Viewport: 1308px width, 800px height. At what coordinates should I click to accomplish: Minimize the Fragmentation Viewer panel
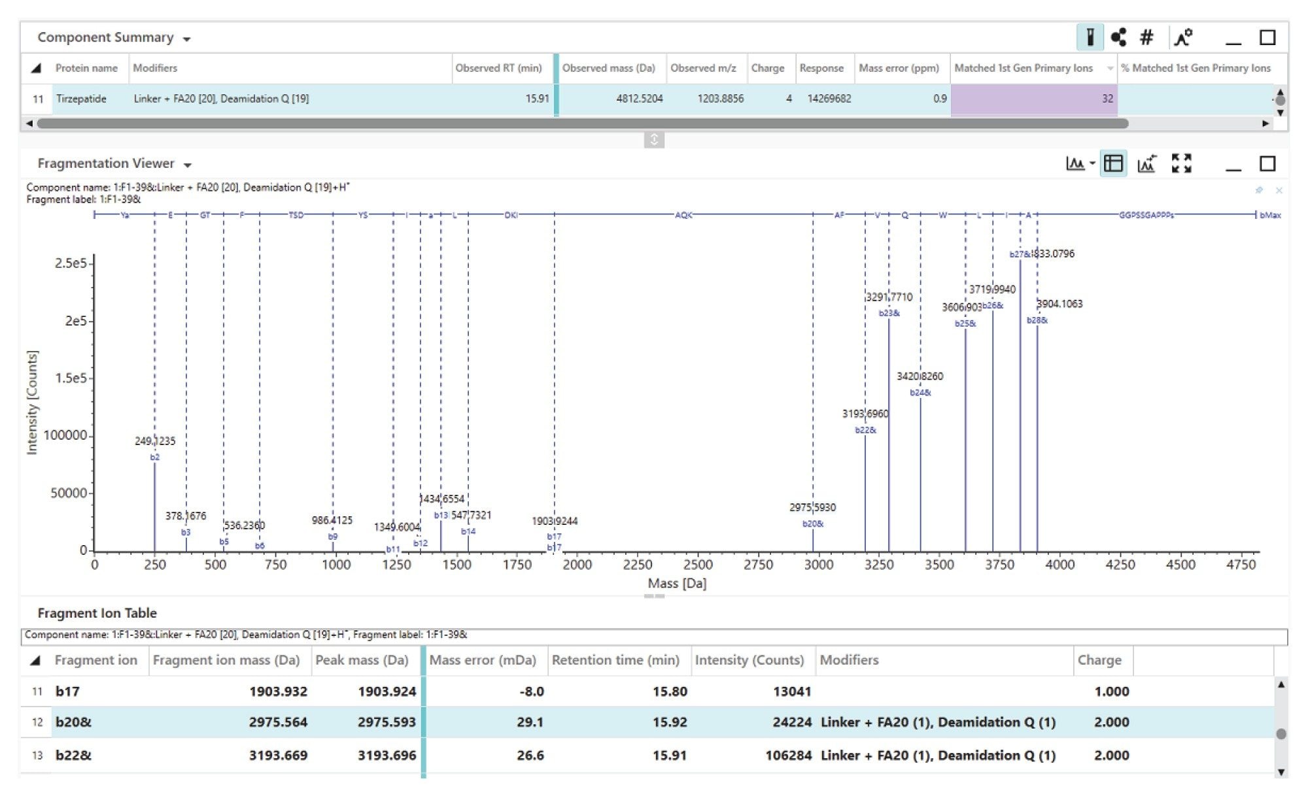pos(1233,169)
